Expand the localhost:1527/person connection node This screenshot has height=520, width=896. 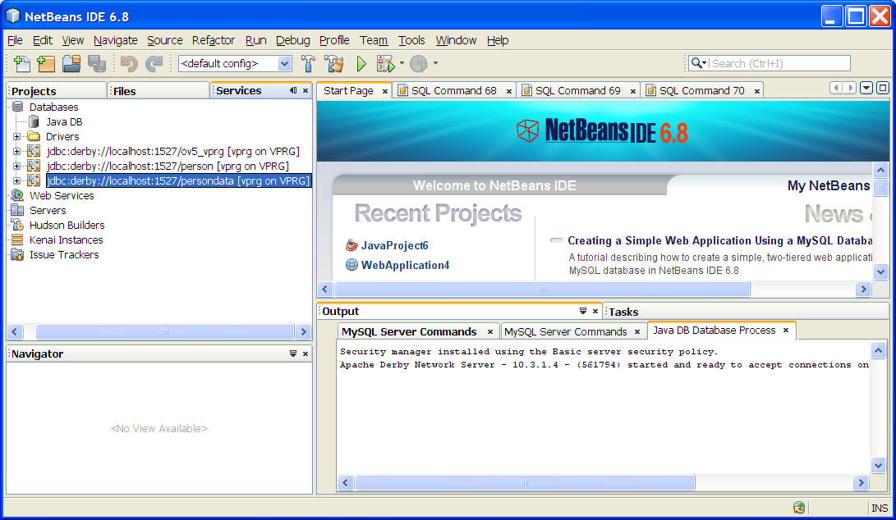coord(16,166)
